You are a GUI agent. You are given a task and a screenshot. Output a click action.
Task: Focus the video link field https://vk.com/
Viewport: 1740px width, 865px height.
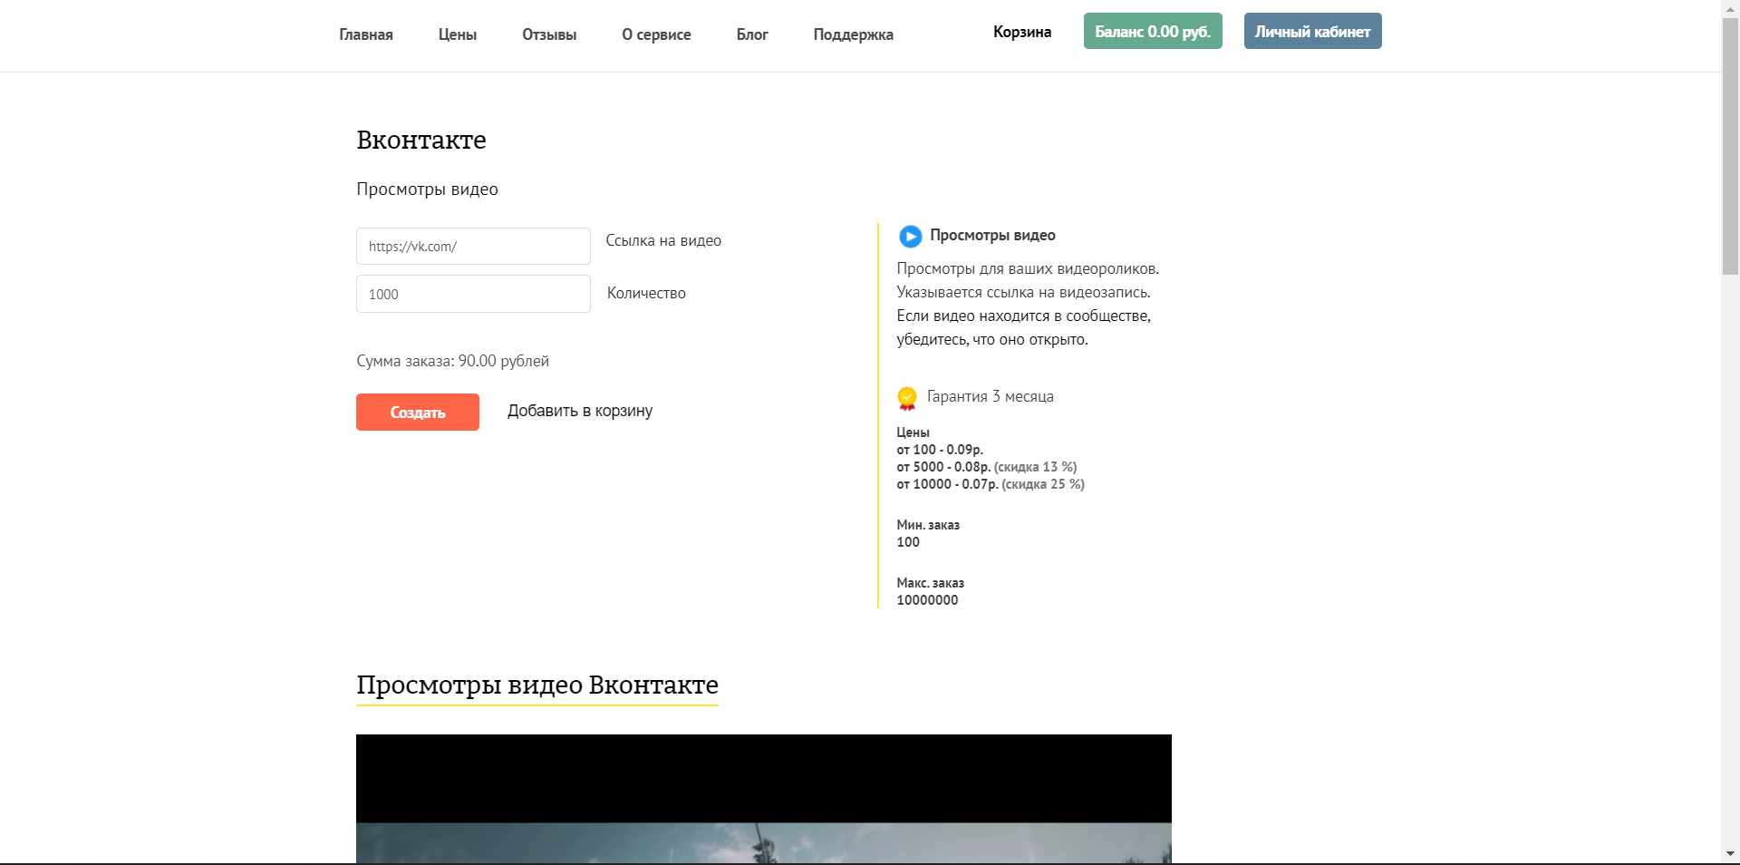click(473, 246)
